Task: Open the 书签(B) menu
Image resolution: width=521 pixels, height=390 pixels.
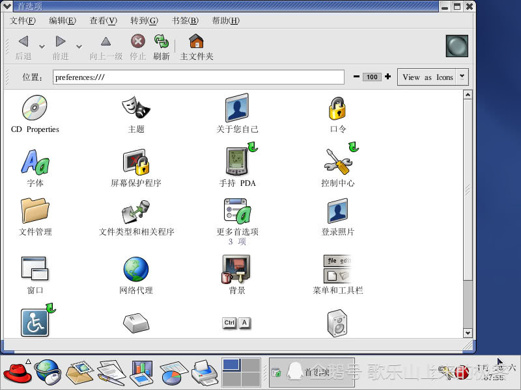Action: pos(185,21)
